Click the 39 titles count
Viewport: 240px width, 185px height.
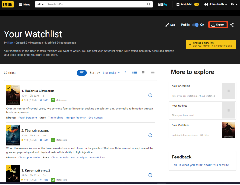(x=10, y=73)
